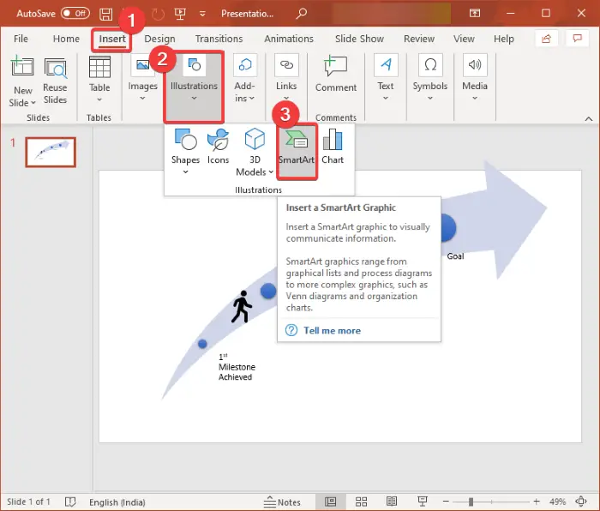Open Ribbon Display Options icon
The image size is (600, 511).
point(475,14)
